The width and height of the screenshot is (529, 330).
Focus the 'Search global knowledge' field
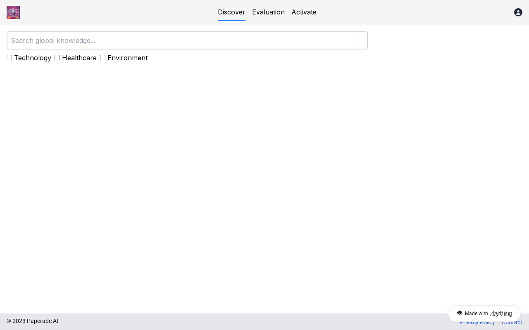point(187,40)
